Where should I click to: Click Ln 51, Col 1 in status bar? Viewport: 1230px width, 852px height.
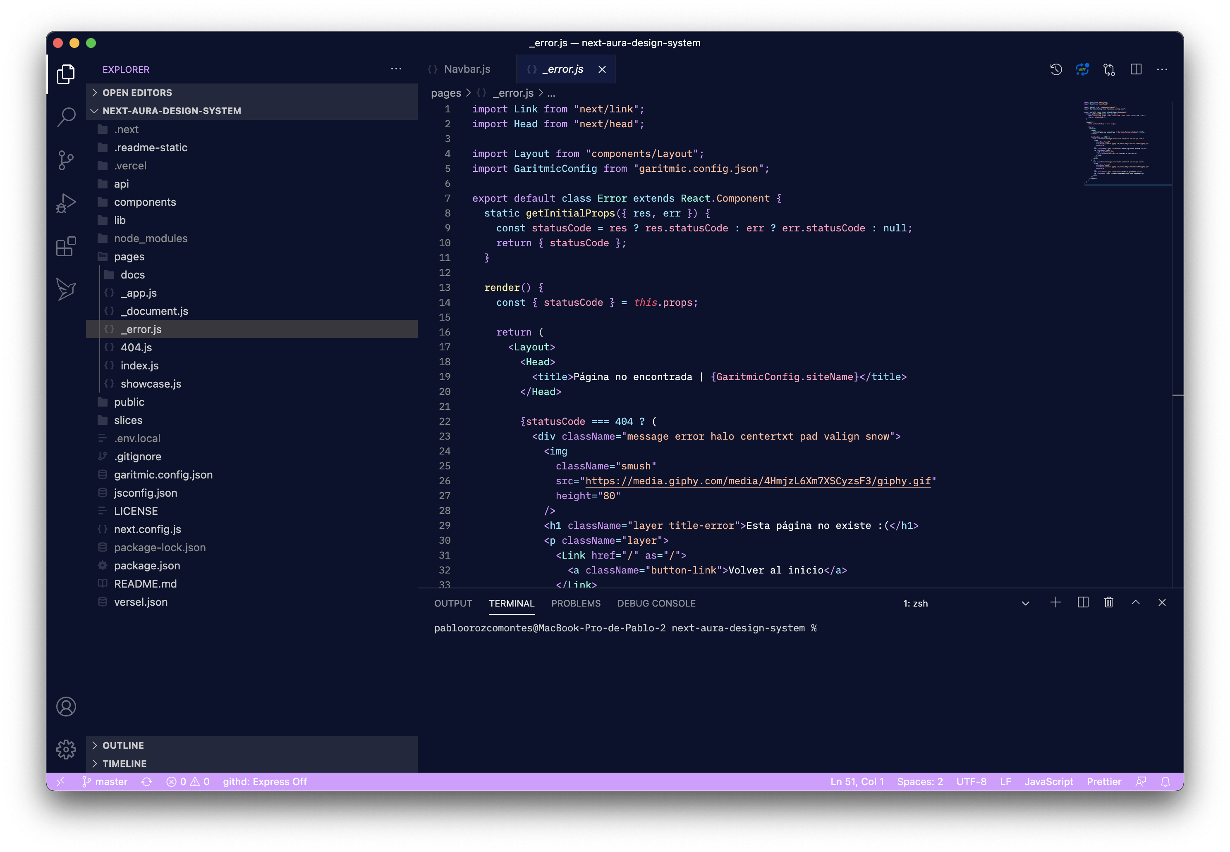click(857, 781)
